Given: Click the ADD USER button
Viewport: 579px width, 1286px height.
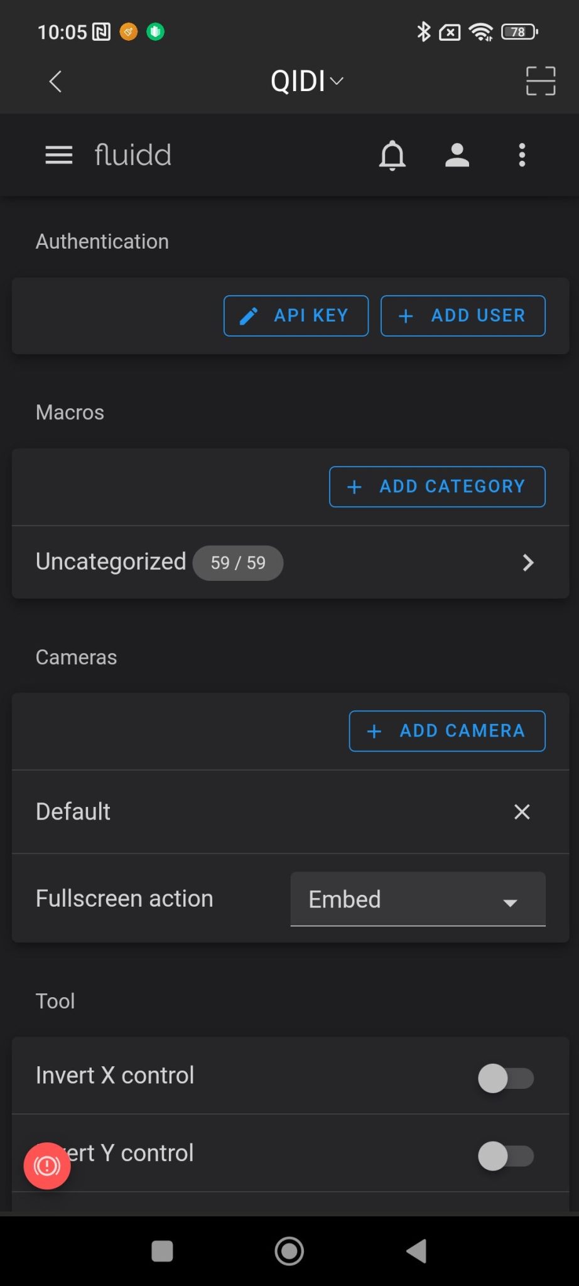Looking at the screenshot, I should point(463,316).
